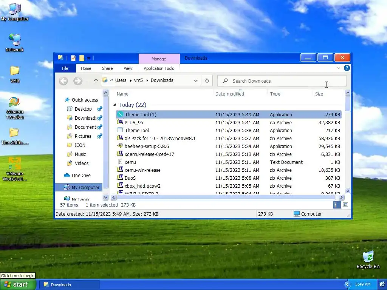The image size is (387, 290).
Task: Open the VM5 folder on desktop
Action: (x=15, y=74)
